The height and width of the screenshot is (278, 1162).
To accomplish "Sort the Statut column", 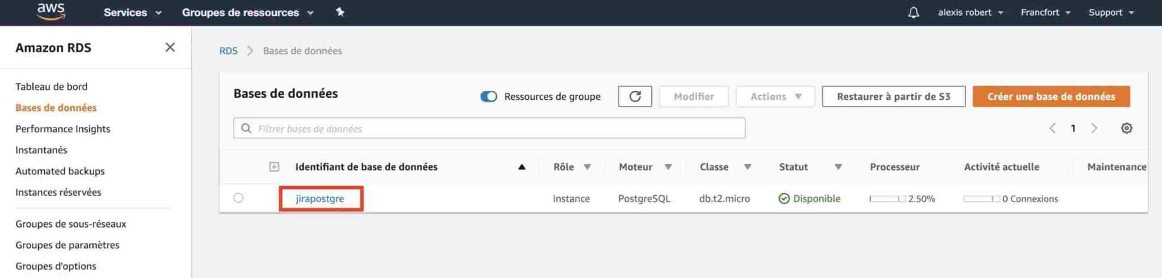I will [838, 167].
